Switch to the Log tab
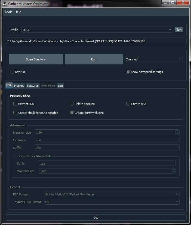This screenshot has width=191, height=225. pos(60,86)
